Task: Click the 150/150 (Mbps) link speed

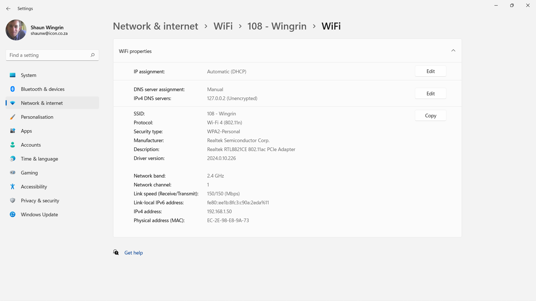Action: pos(223,194)
